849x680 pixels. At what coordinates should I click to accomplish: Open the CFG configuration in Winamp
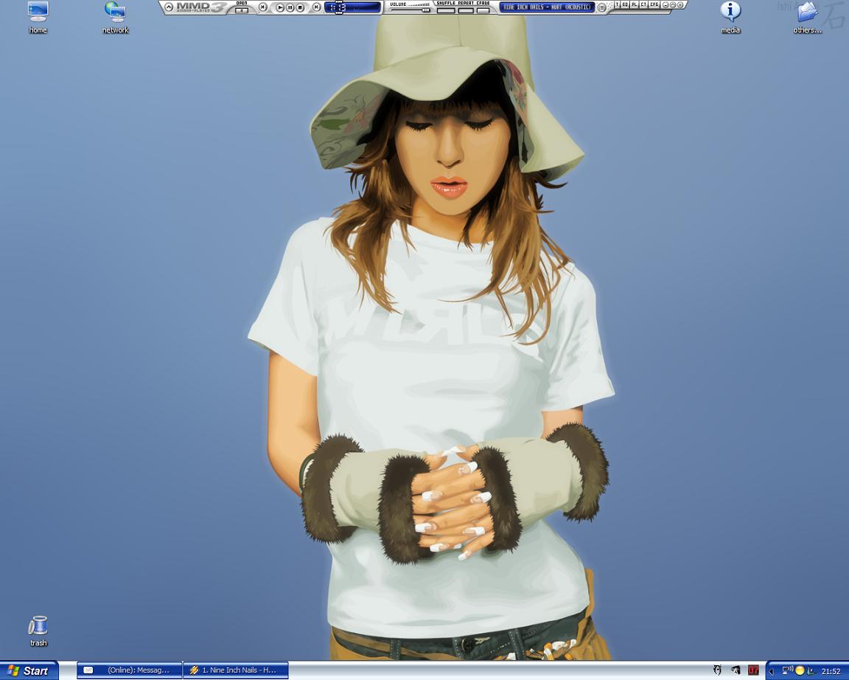tap(654, 4)
